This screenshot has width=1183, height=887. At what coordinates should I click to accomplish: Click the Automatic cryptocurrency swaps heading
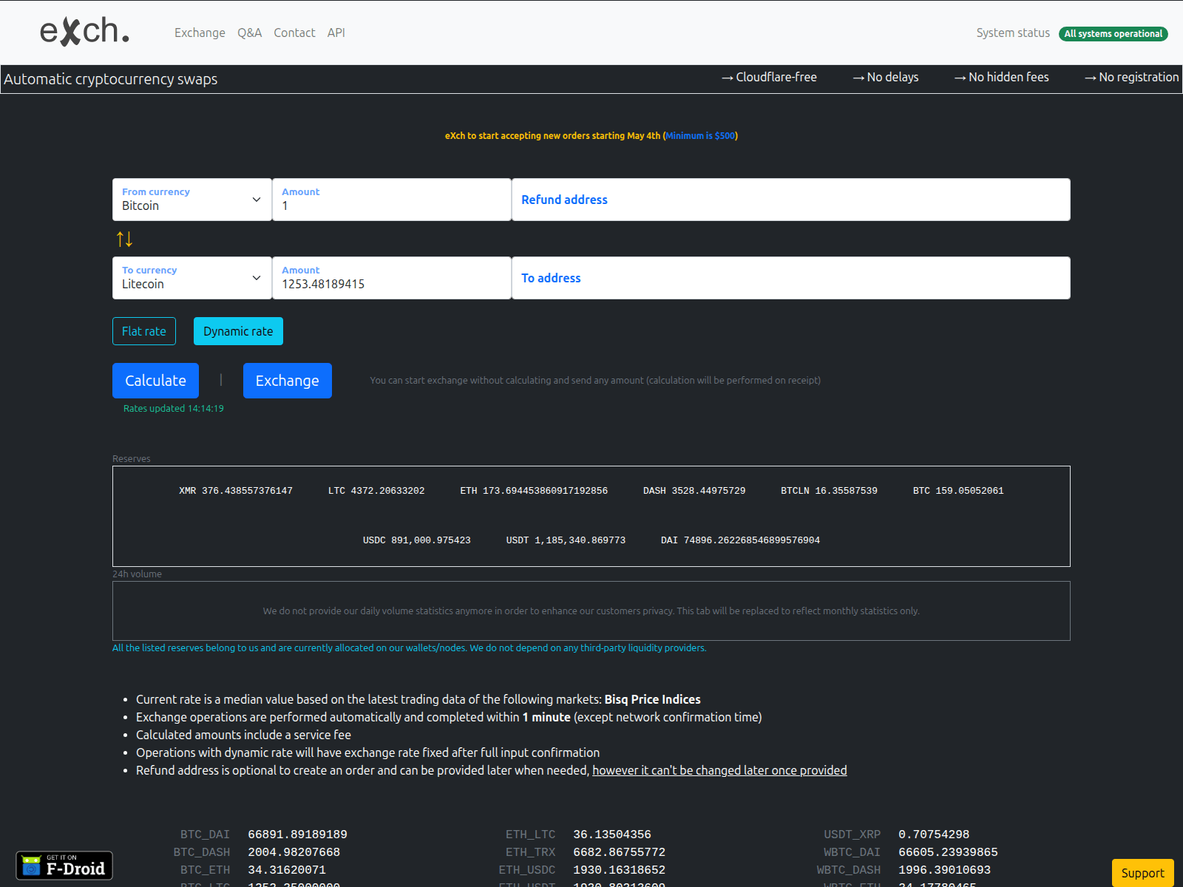(111, 79)
